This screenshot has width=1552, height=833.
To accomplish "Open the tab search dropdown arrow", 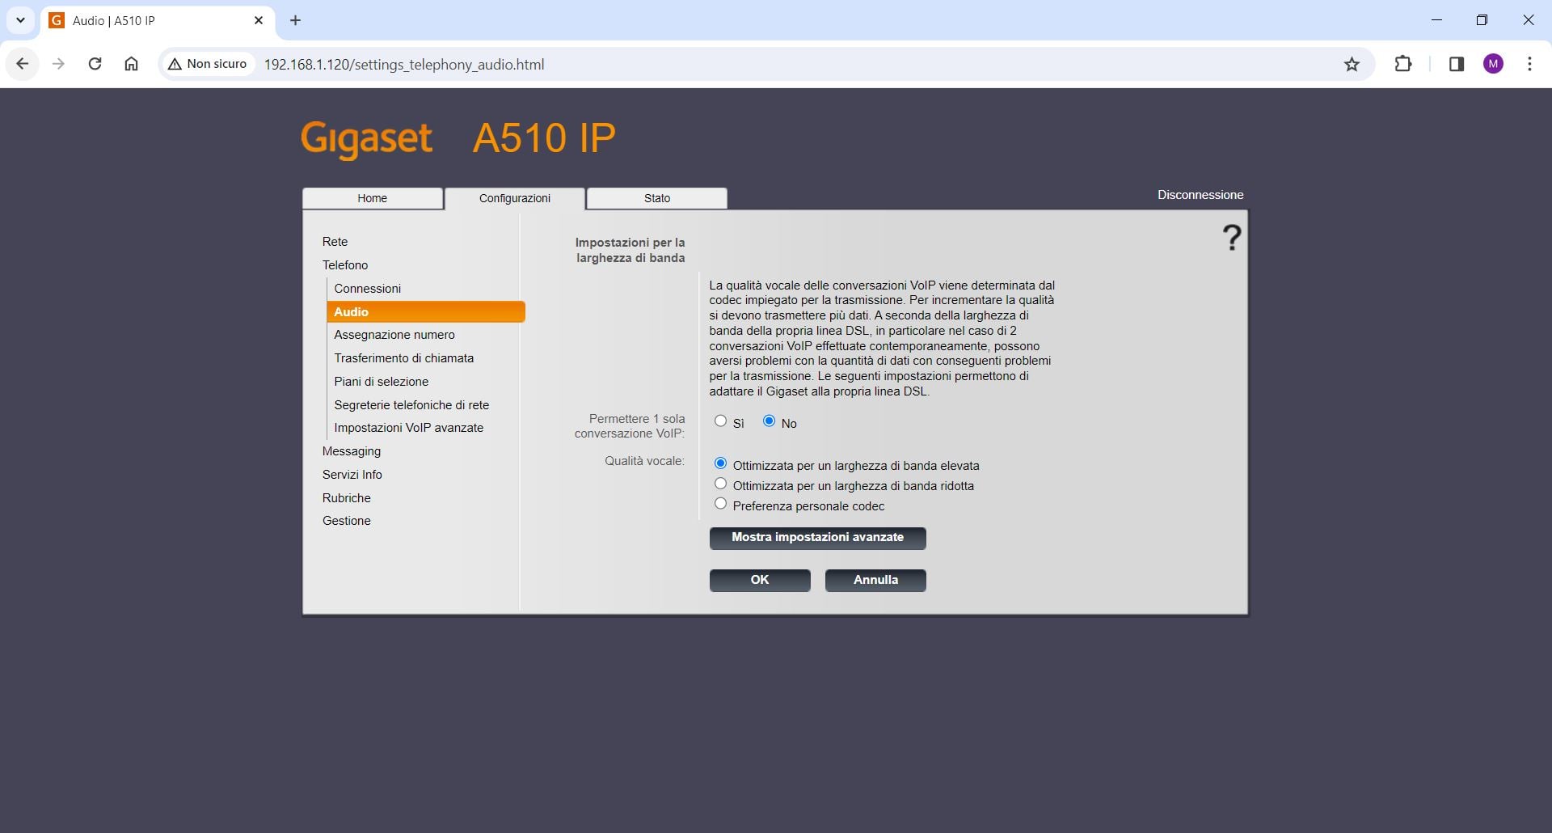I will tap(20, 20).
